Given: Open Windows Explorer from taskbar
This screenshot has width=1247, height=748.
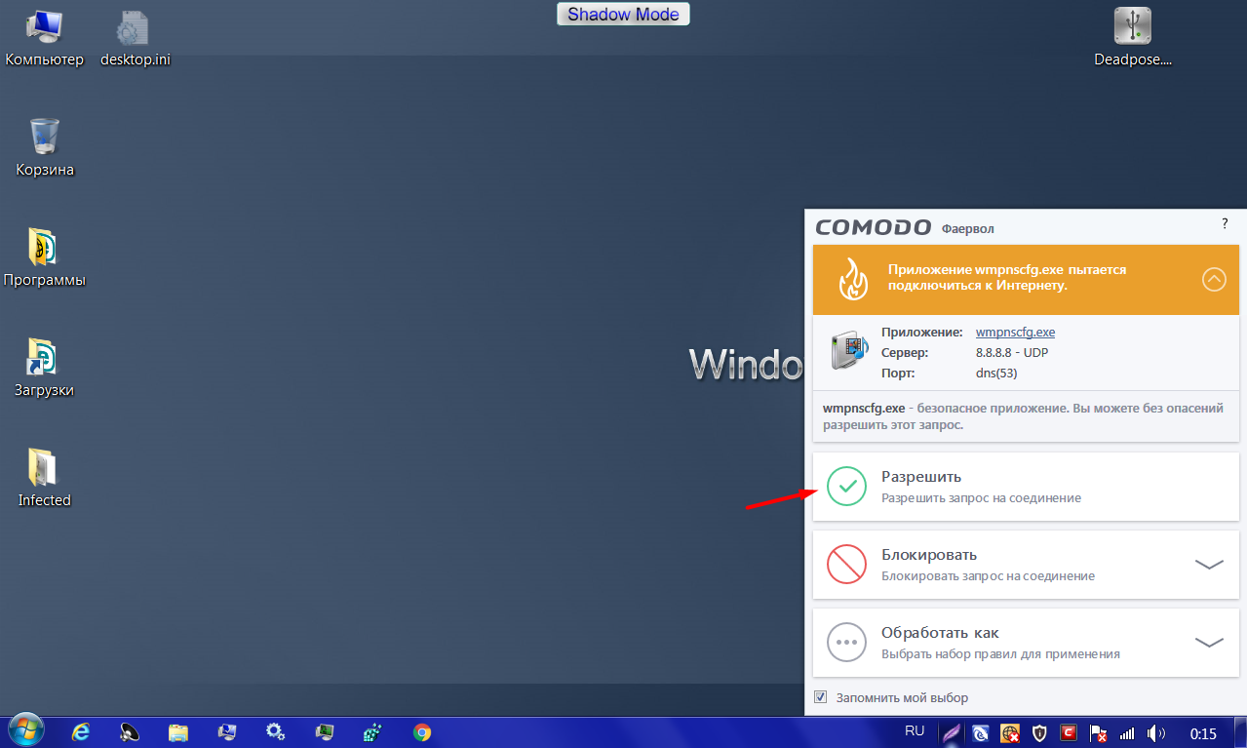Looking at the screenshot, I should pyautogui.click(x=178, y=732).
